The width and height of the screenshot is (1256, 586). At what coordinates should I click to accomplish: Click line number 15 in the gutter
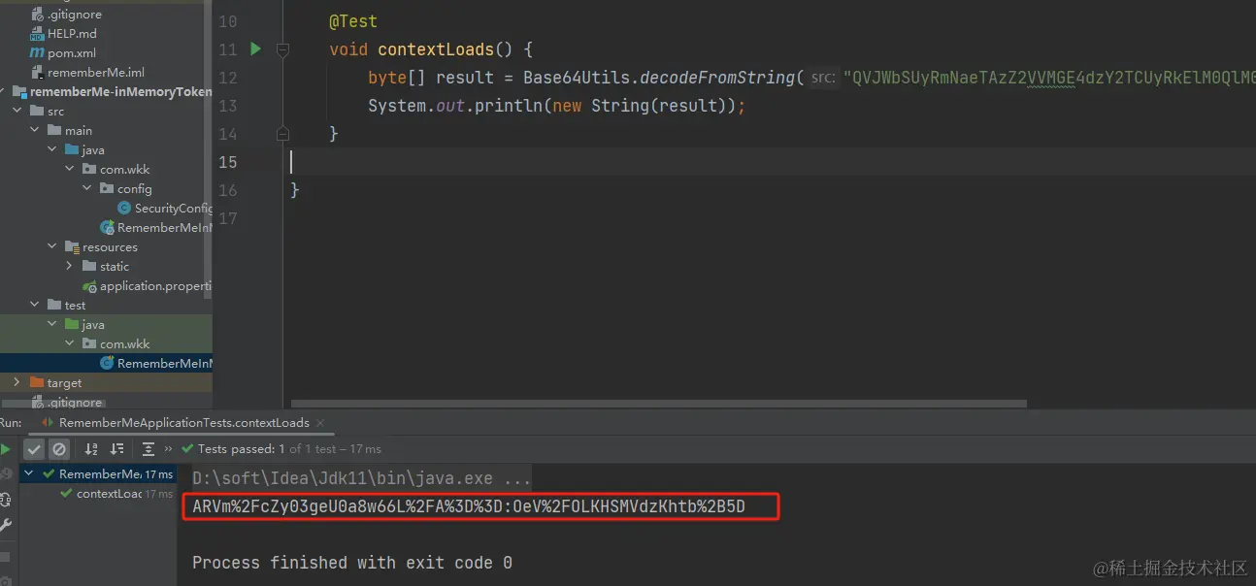point(227,162)
